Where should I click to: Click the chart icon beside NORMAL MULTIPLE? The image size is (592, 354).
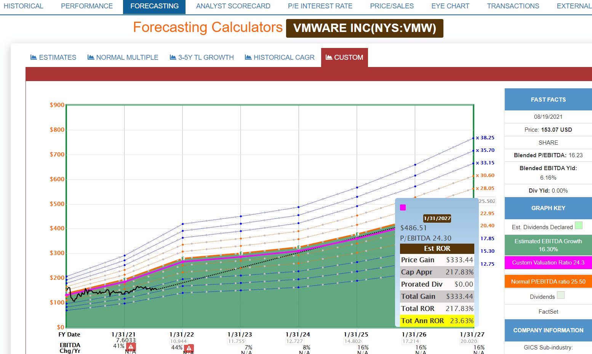point(91,57)
